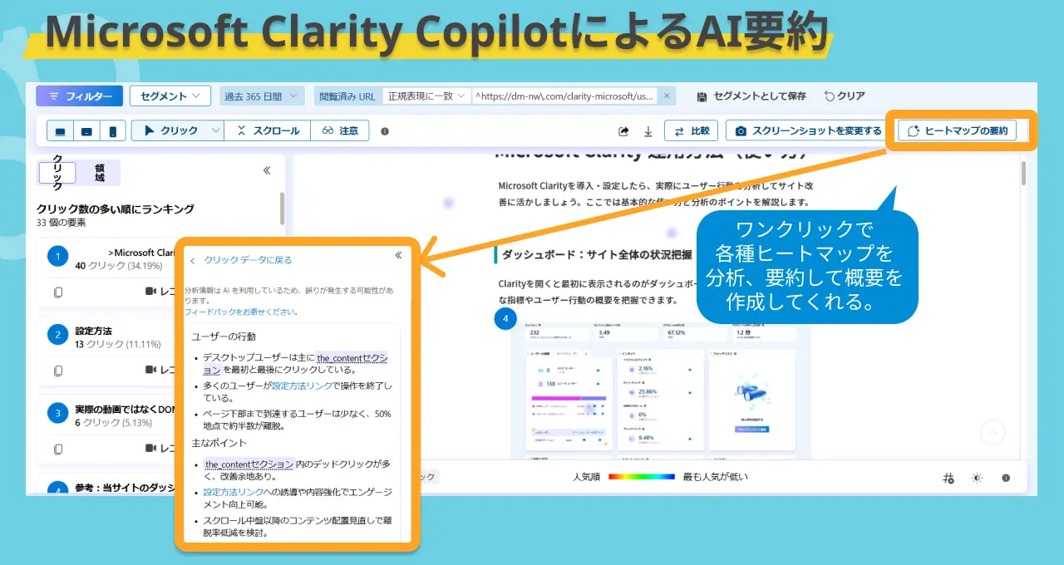Click セグメントとして保存 save segment
The width and height of the screenshot is (1064, 565).
pyautogui.click(x=751, y=96)
